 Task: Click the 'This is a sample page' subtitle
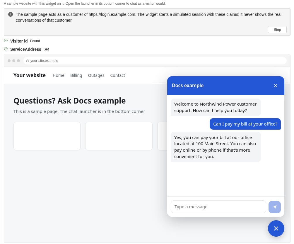coord(79,111)
